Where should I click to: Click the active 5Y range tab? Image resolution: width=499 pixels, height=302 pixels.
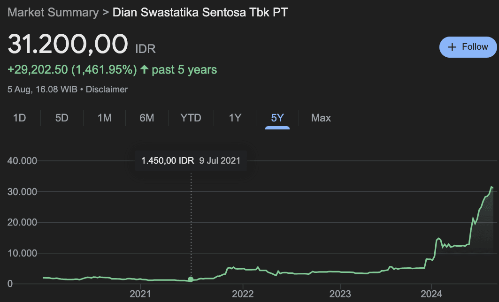point(277,118)
